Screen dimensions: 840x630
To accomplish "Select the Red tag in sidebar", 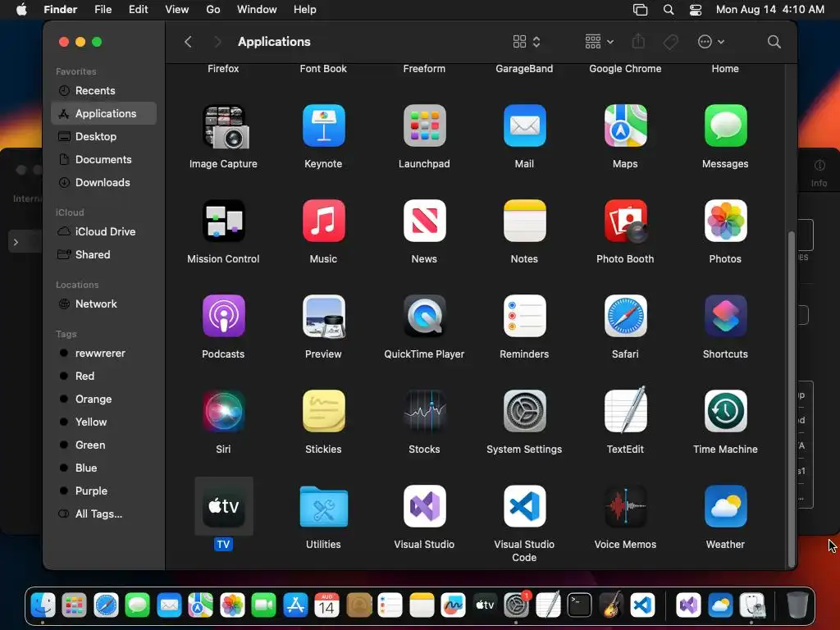I will tap(104, 376).
